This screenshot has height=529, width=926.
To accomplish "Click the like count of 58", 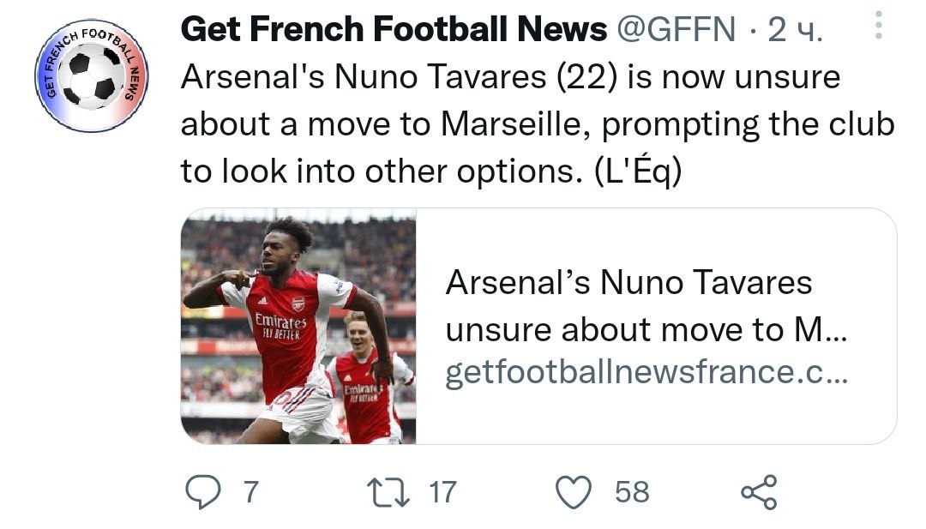I will tap(632, 492).
